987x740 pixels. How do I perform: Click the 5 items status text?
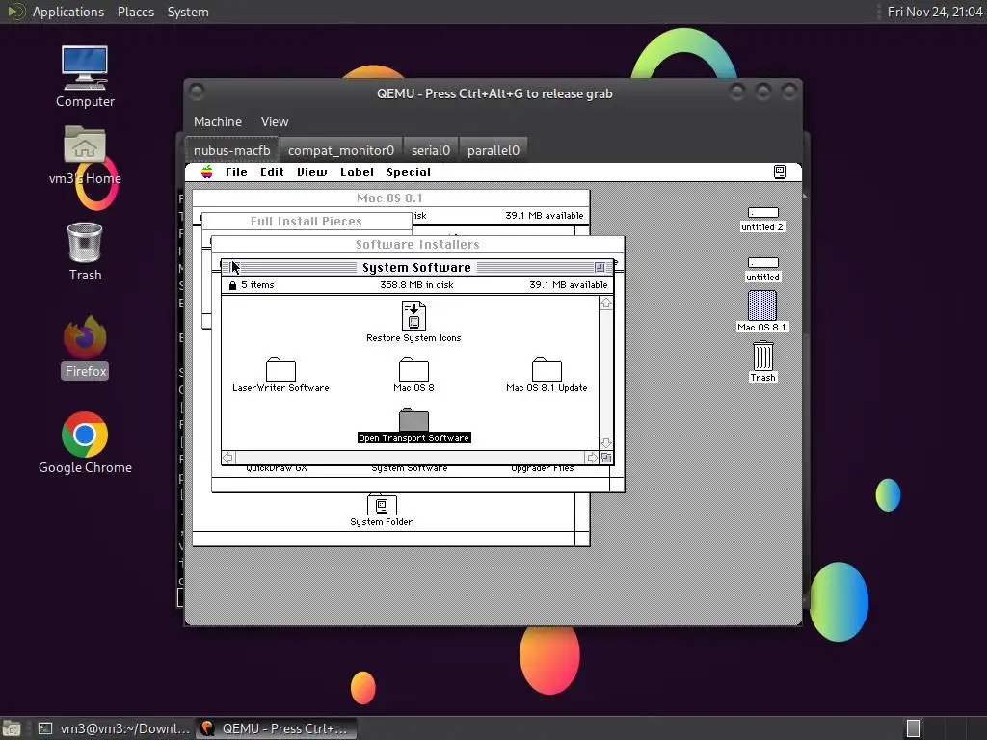click(x=257, y=285)
